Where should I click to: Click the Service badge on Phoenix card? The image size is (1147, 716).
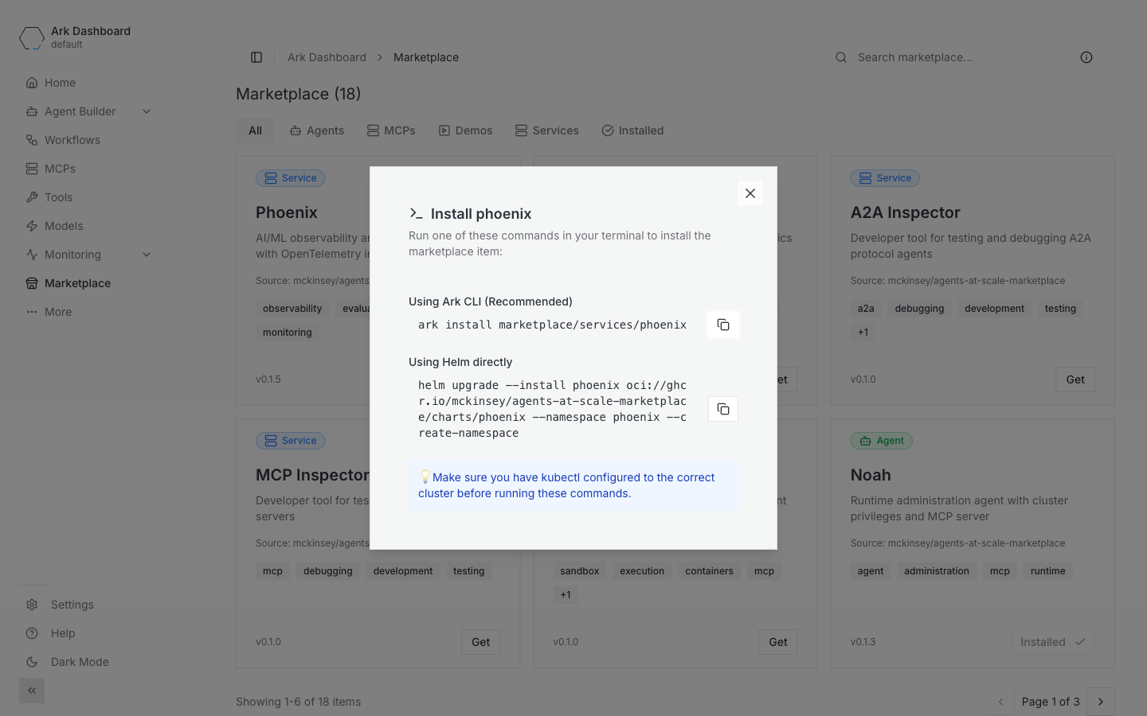point(290,178)
